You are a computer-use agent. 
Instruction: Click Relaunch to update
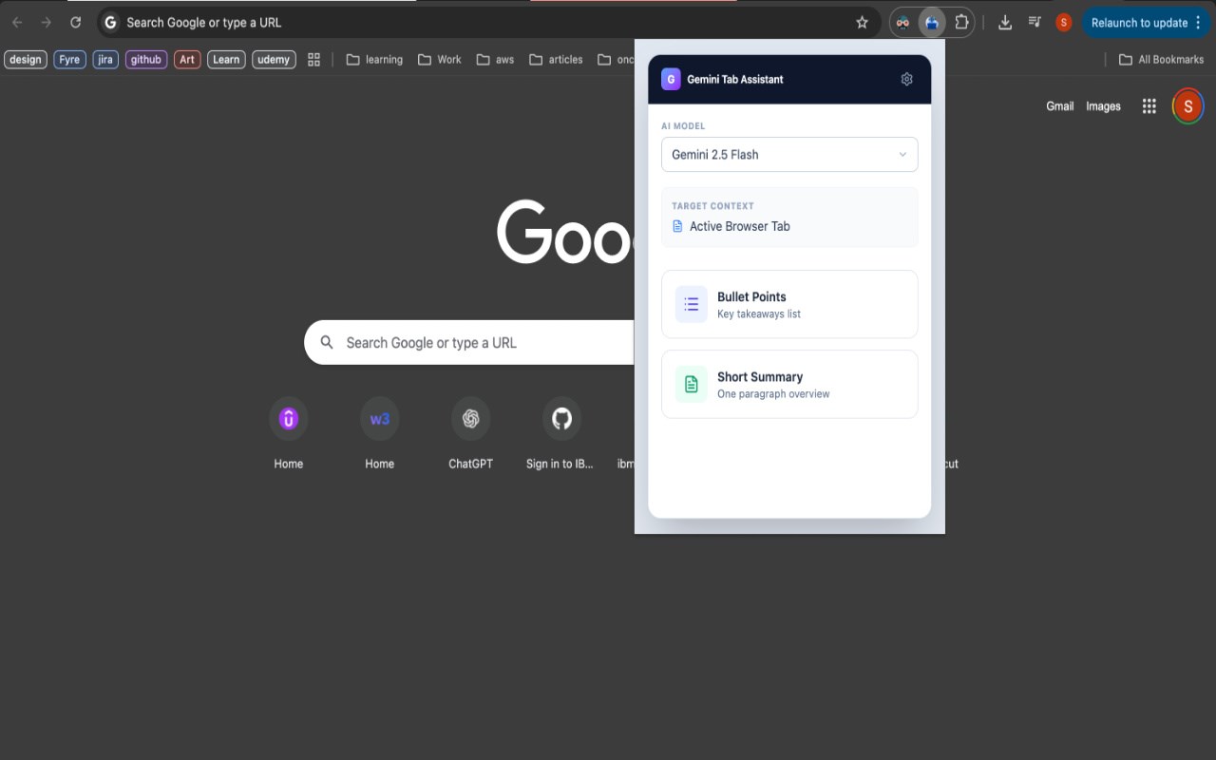tap(1139, 23)
